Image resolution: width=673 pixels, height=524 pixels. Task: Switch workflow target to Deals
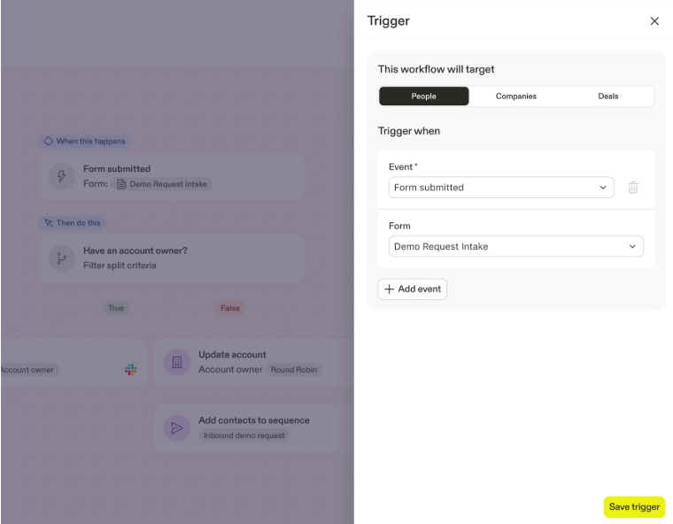click(607, 96)
